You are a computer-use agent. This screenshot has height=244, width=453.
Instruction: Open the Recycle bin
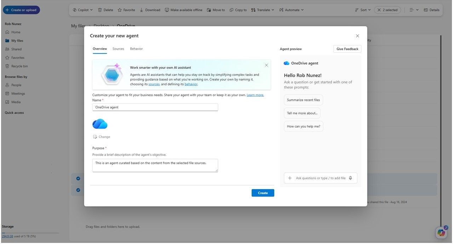pos(16,66)
